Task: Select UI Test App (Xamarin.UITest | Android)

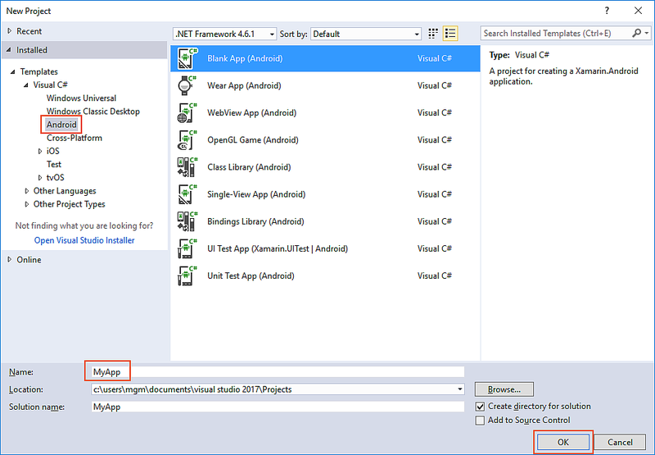Action: click(278, 249)
